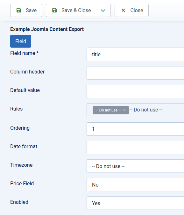Focus the Date format input field
The height and width of the screenshot is (215, 184).
[x=135, y=148]
